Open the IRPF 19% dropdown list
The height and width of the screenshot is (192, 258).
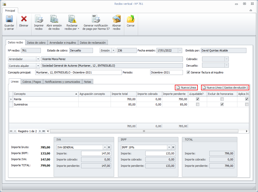(169, 147)
